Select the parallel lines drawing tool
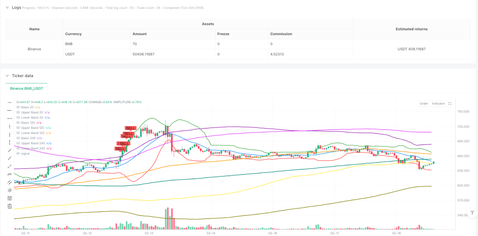The width and height of the screenshot is (478, 236). (10, 182)
